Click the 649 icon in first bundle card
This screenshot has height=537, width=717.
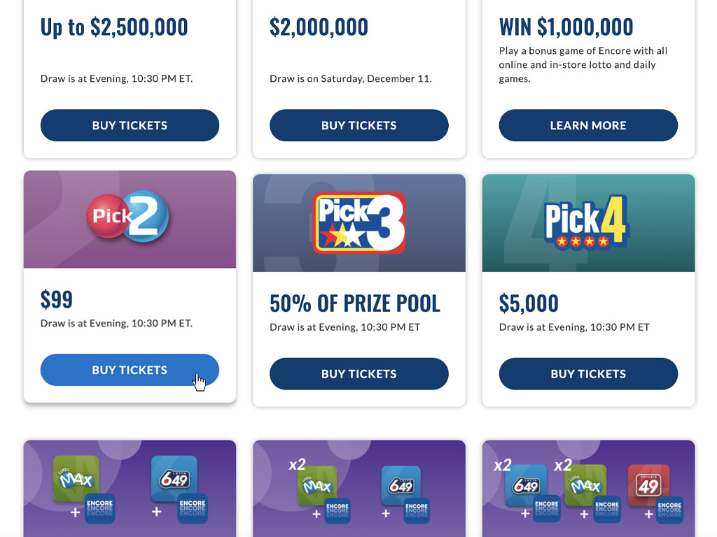tap(174, 478)
